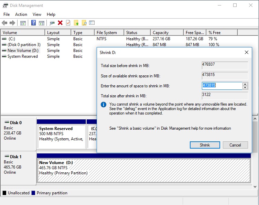Open the View menu
This screenshot has width=259, height=205.
37,14
